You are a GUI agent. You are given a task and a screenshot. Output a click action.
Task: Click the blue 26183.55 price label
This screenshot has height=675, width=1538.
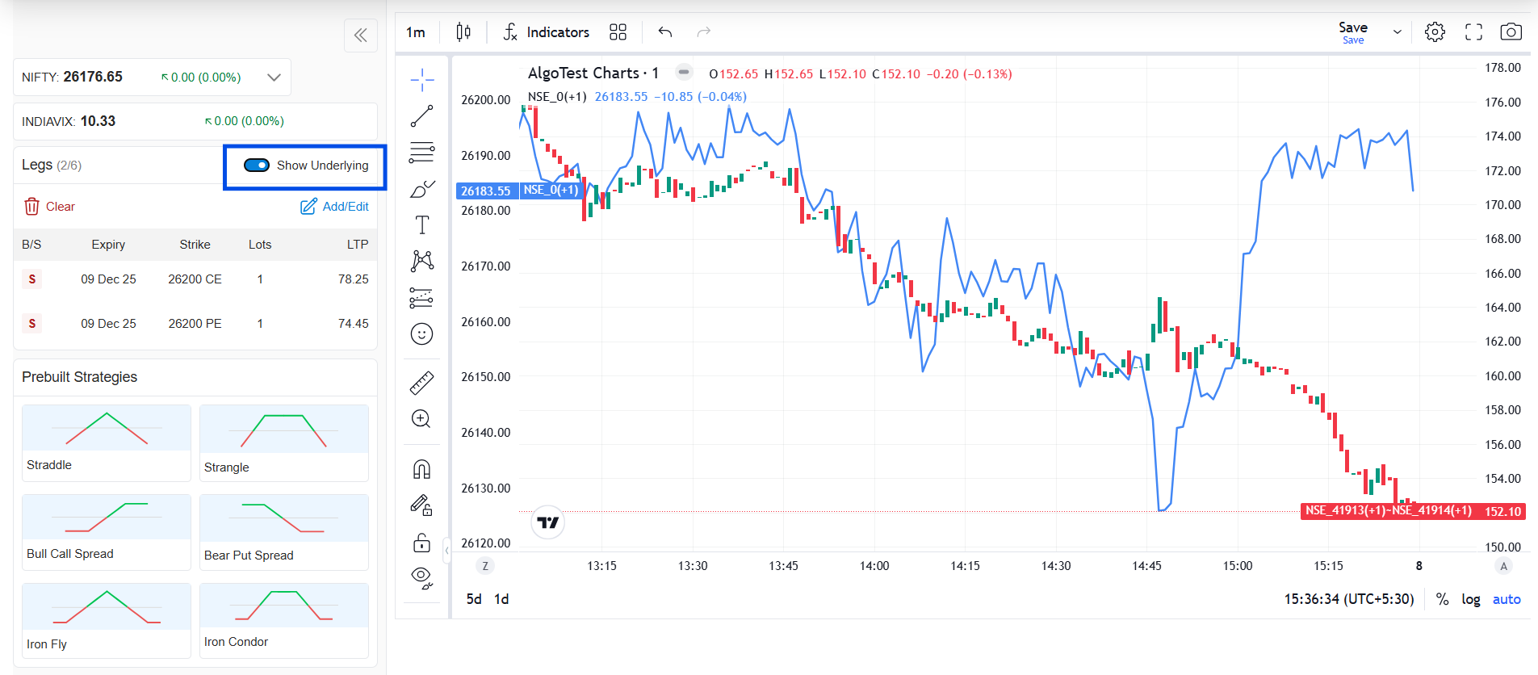pos(486,191)
